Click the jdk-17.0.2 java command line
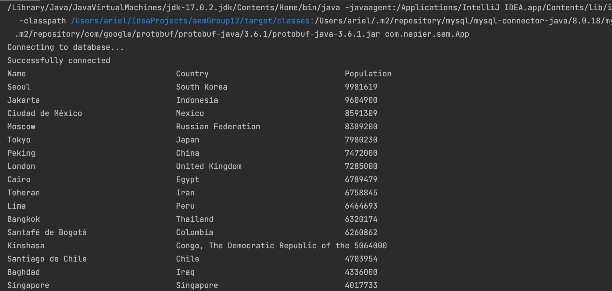 [174, 8]
